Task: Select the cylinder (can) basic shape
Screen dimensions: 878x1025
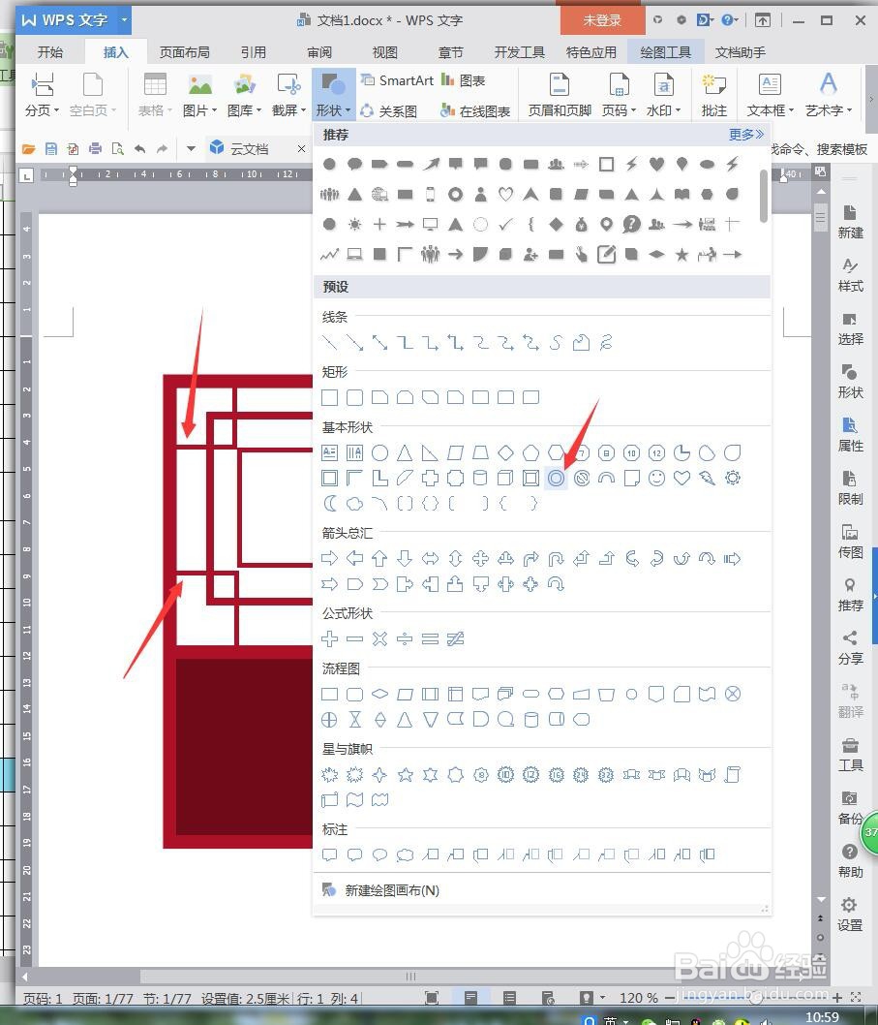Action: tap(480, 478)
